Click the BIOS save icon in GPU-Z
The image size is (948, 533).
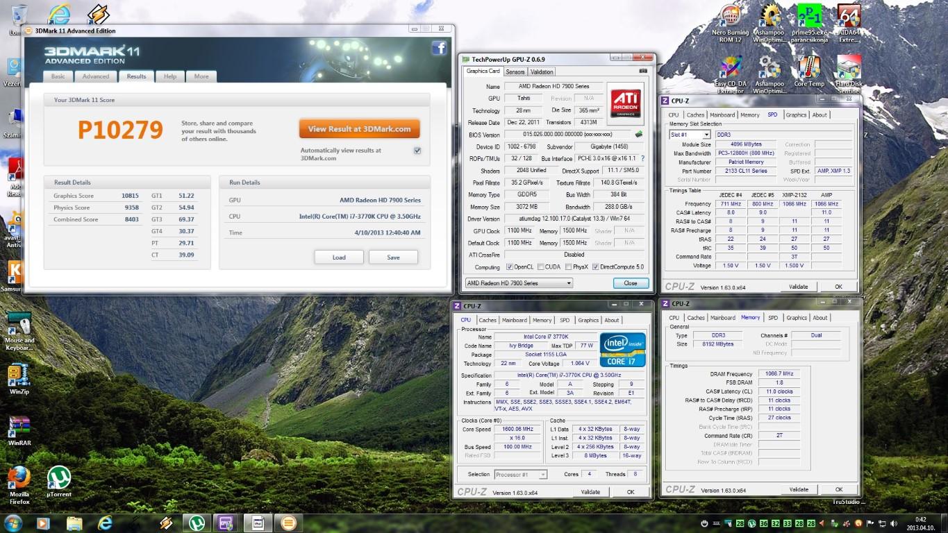pos(639,135)
